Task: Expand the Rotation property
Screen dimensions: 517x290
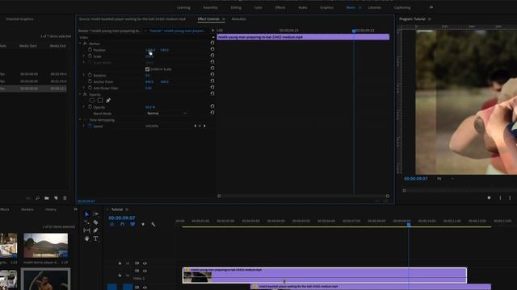Action: coord(84,75)
